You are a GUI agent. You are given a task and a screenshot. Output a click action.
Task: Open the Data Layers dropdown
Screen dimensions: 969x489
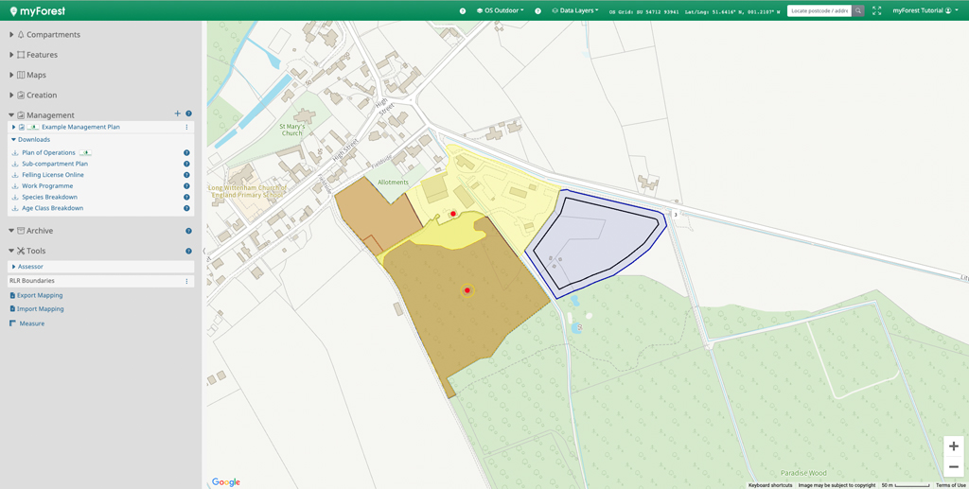577,10
